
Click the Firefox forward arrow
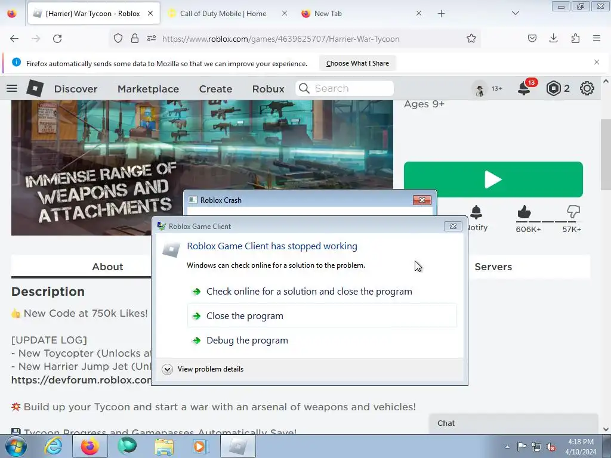pos(36,39)
